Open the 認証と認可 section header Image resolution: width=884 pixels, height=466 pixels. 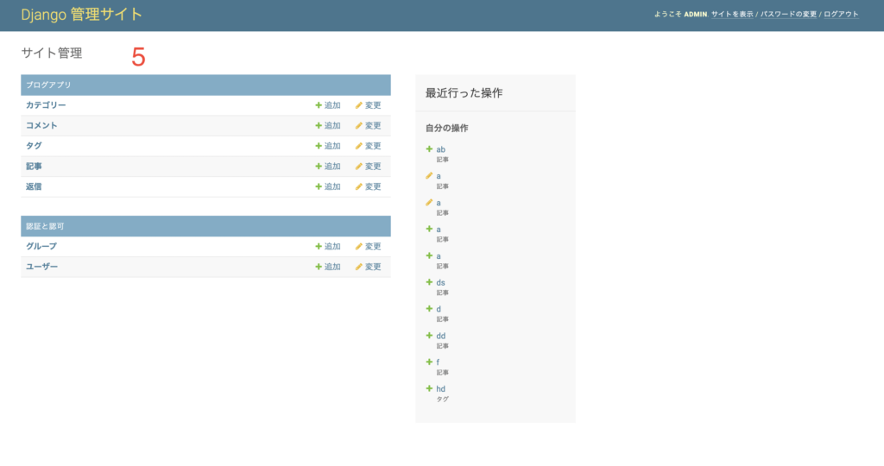(x=45, y=226)
